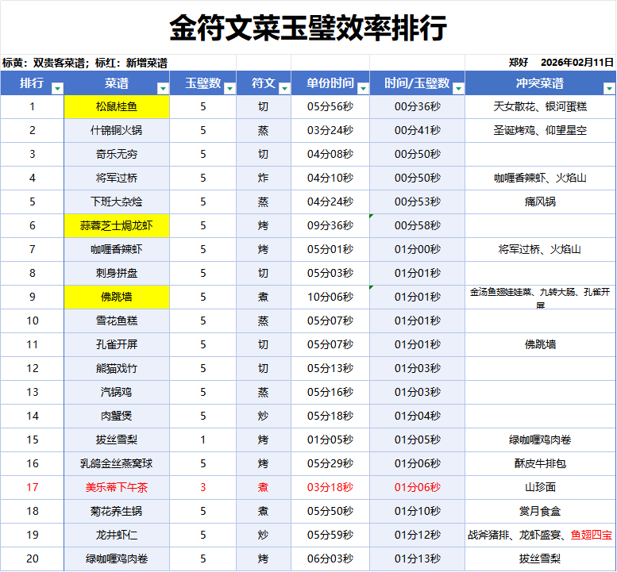Select 咖喱香辣虾 in the 菜谱 column

click(117, 250)
